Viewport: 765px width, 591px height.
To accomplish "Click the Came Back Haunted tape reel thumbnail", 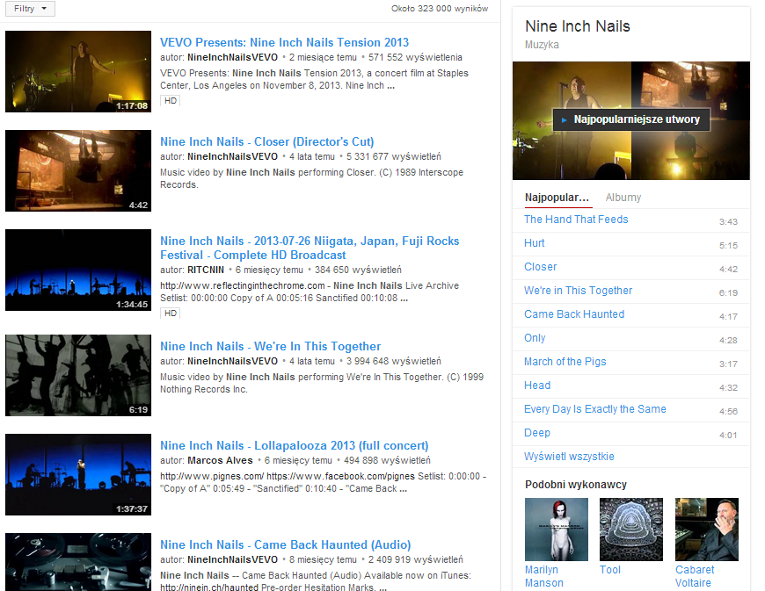I will (x=78, y=562).
